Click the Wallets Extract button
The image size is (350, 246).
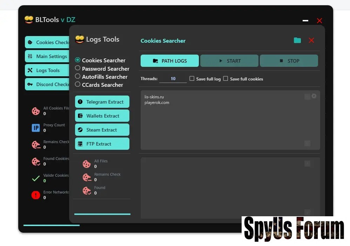tap(102, 116)
